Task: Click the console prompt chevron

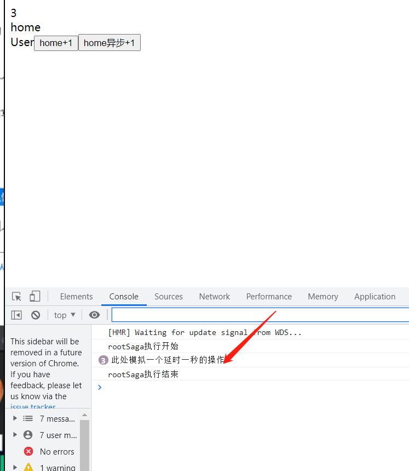Action: click(100, 387)
